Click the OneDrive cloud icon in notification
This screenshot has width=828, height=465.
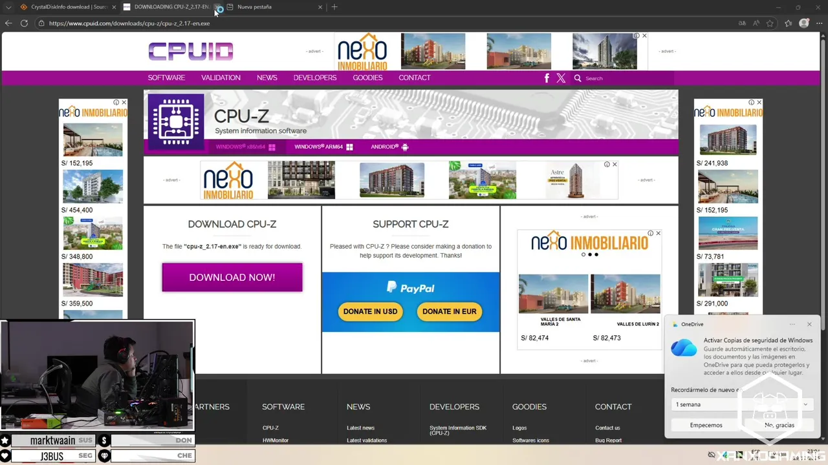(x=684, y=347)
